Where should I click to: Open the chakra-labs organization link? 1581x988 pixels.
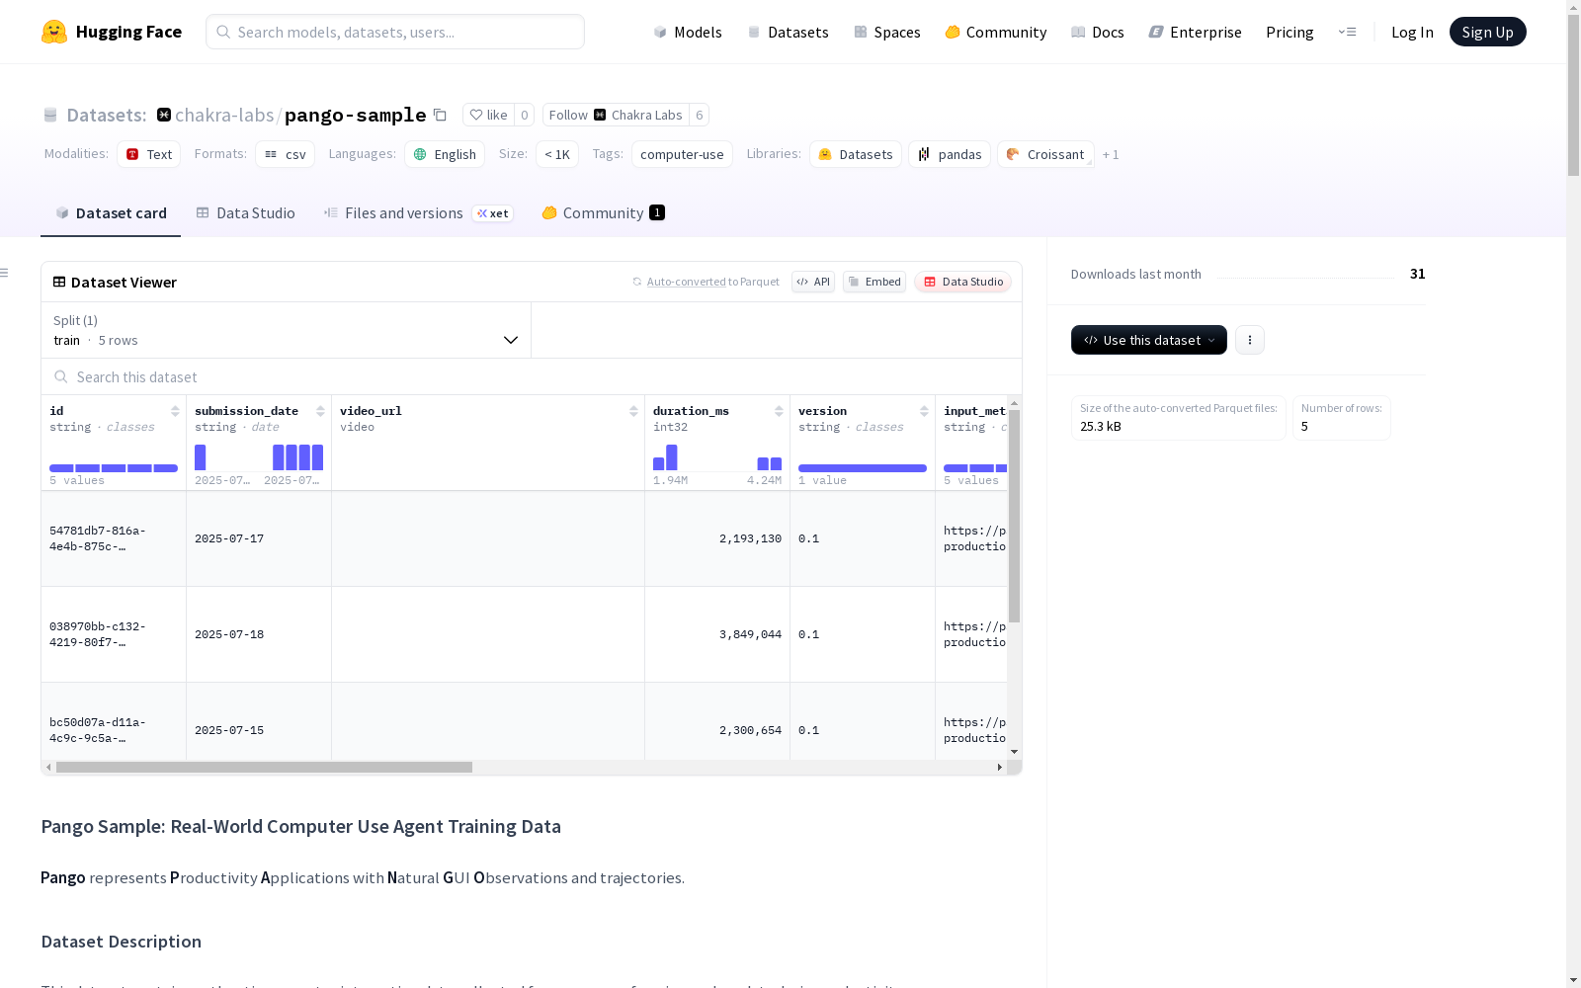[x=224, y=115]
